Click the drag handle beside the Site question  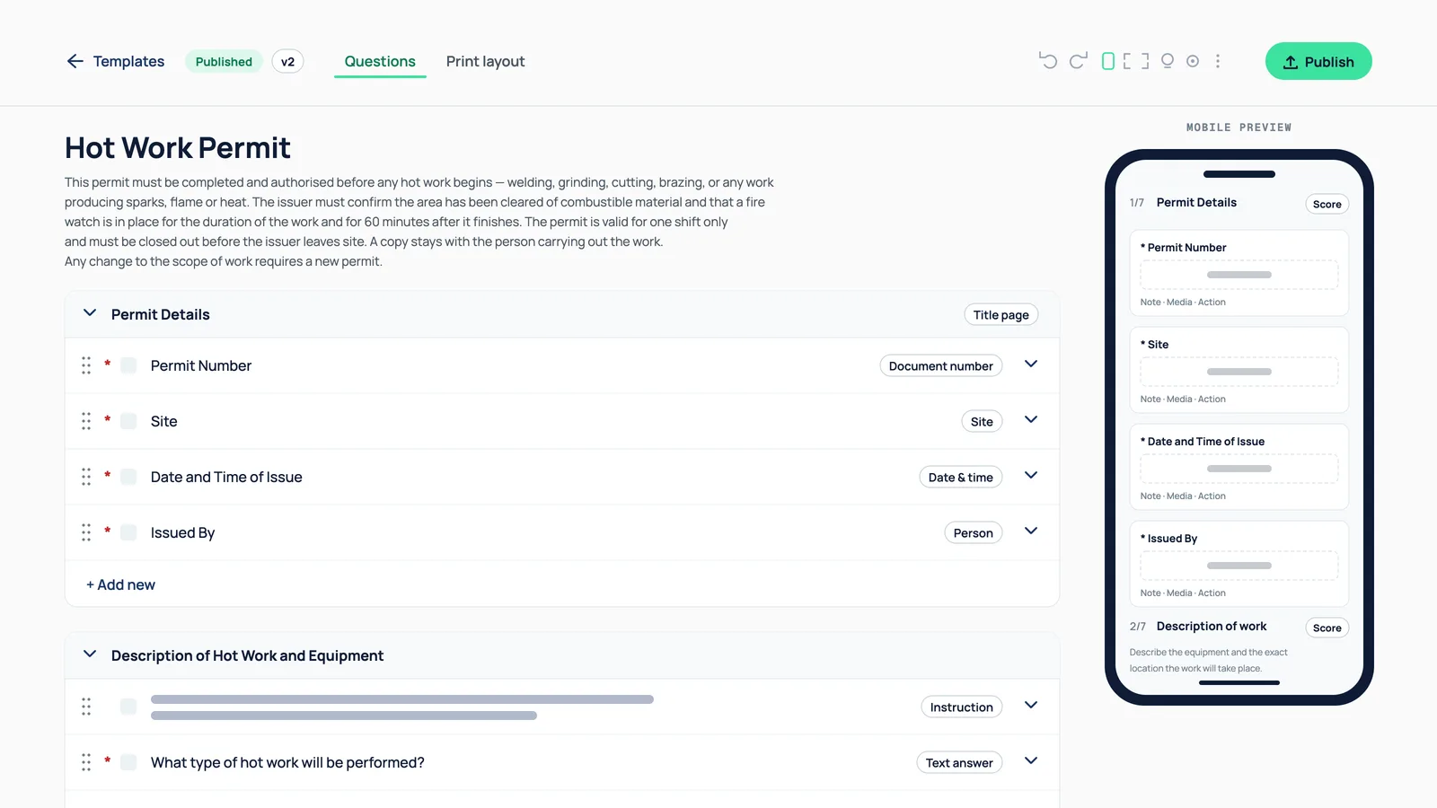(86, 421)
